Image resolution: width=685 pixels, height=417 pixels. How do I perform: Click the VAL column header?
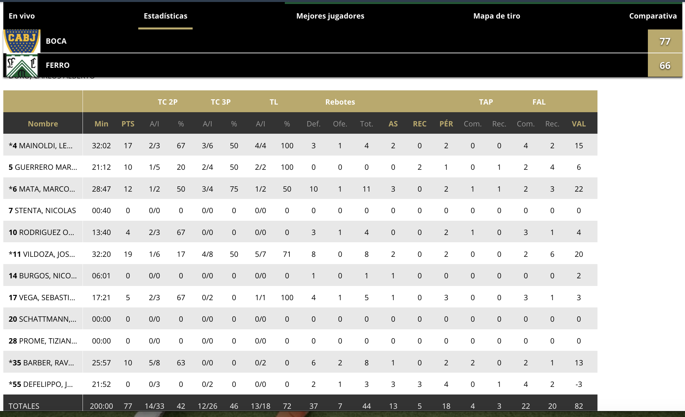coord(579,124)
